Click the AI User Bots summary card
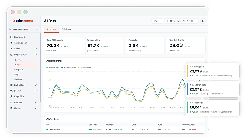 click(x=213, y=107)
